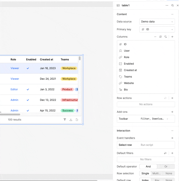Add a row action with plus icon
The height and width of the screenshot is (181, 179).
pyautogui.click(x=172, y=98)
